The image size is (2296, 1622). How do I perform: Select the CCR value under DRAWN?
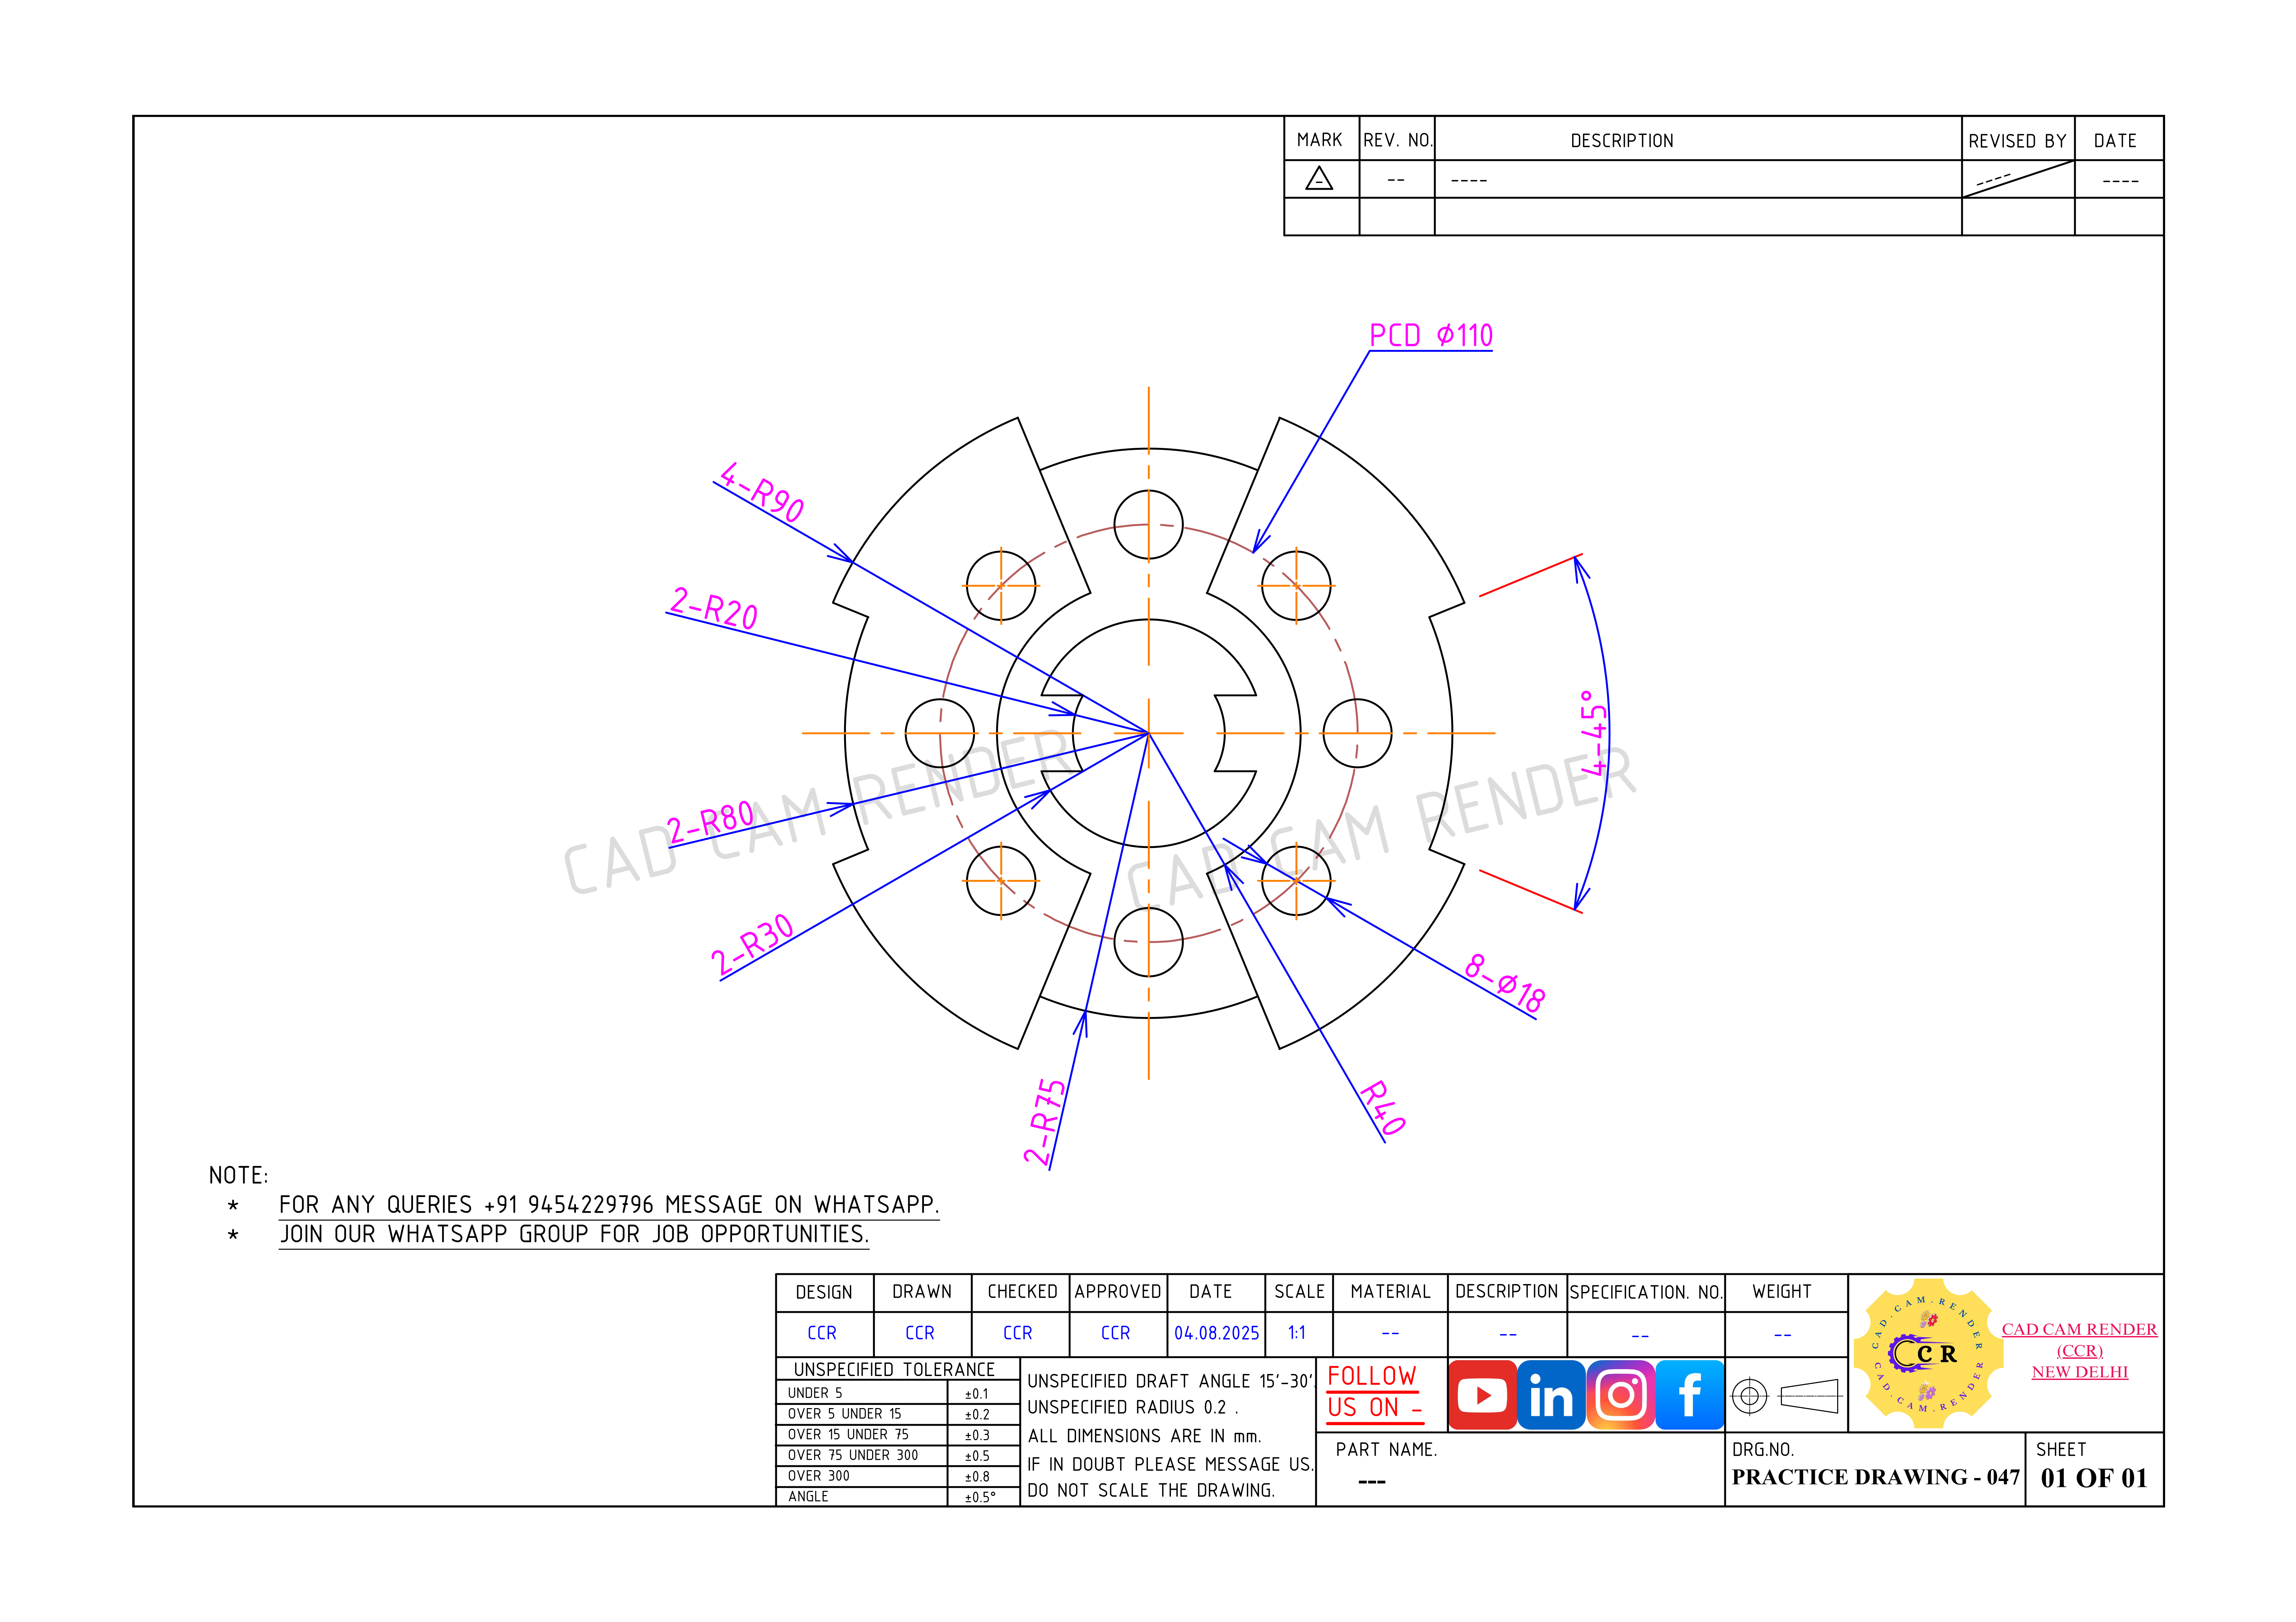click(x=920, y=1333)
